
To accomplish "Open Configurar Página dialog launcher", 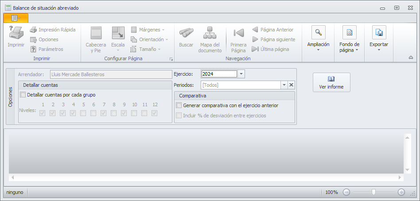I will 171,59.
